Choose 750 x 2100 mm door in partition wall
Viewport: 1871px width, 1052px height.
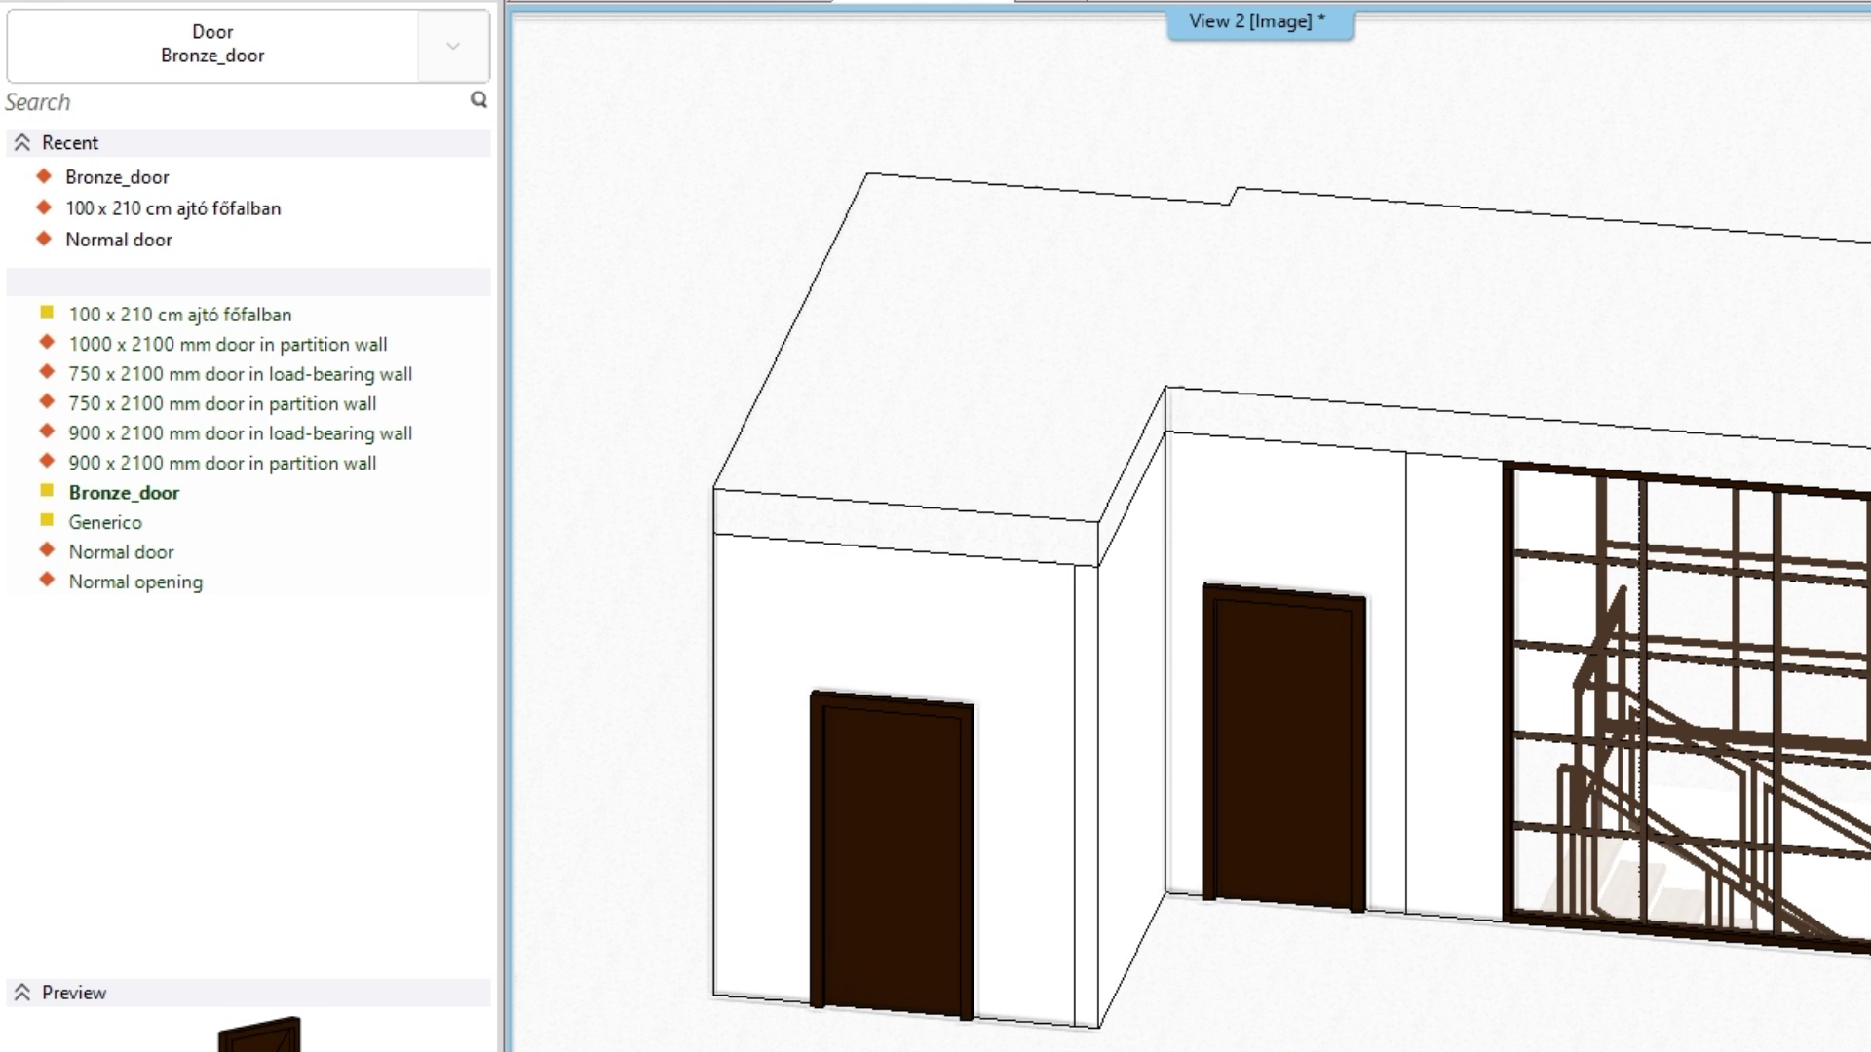[222, 403]
